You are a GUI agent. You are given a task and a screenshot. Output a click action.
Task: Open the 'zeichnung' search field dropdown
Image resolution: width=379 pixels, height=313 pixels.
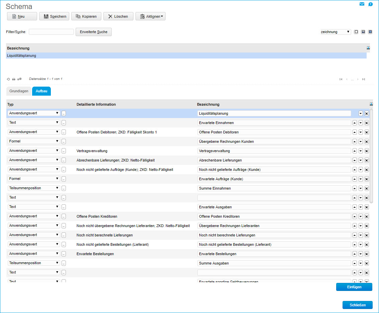(336, 32)
